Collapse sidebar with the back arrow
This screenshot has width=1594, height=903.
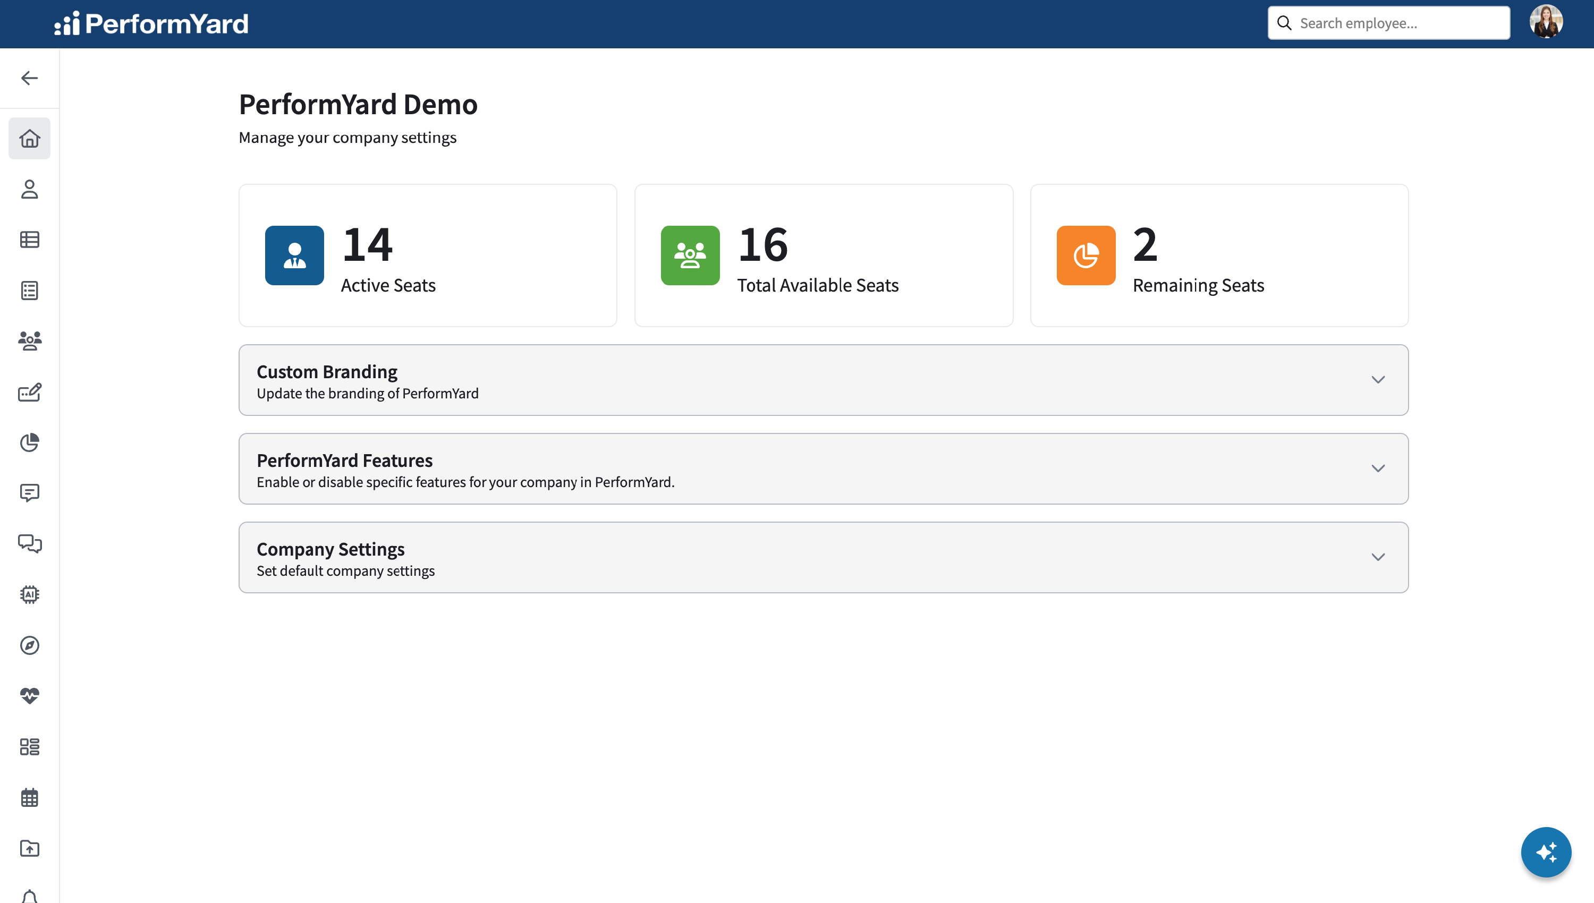tap(29, 78)
